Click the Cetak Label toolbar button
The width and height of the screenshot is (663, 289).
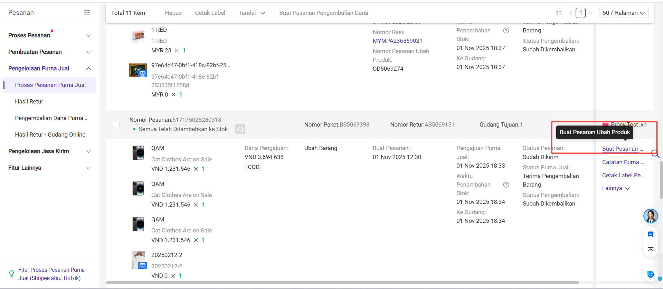[x=210, y=13]
